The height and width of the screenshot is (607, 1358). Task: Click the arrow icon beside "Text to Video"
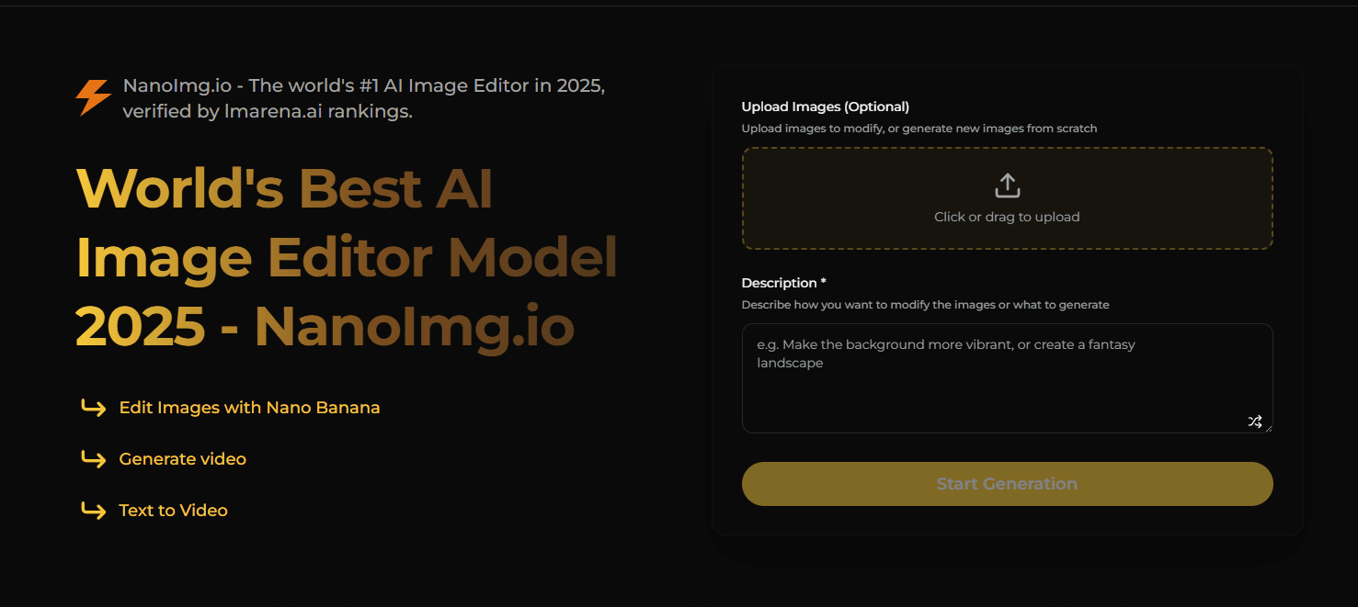(95, 511)
